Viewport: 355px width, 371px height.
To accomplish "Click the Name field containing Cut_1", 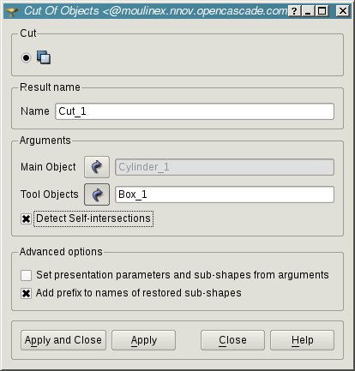I will (x=195, y=111).
